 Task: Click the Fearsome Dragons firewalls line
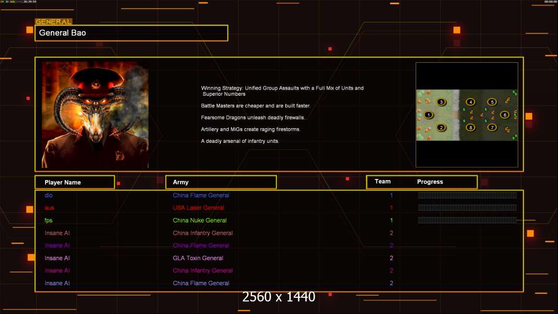(253, 117)
